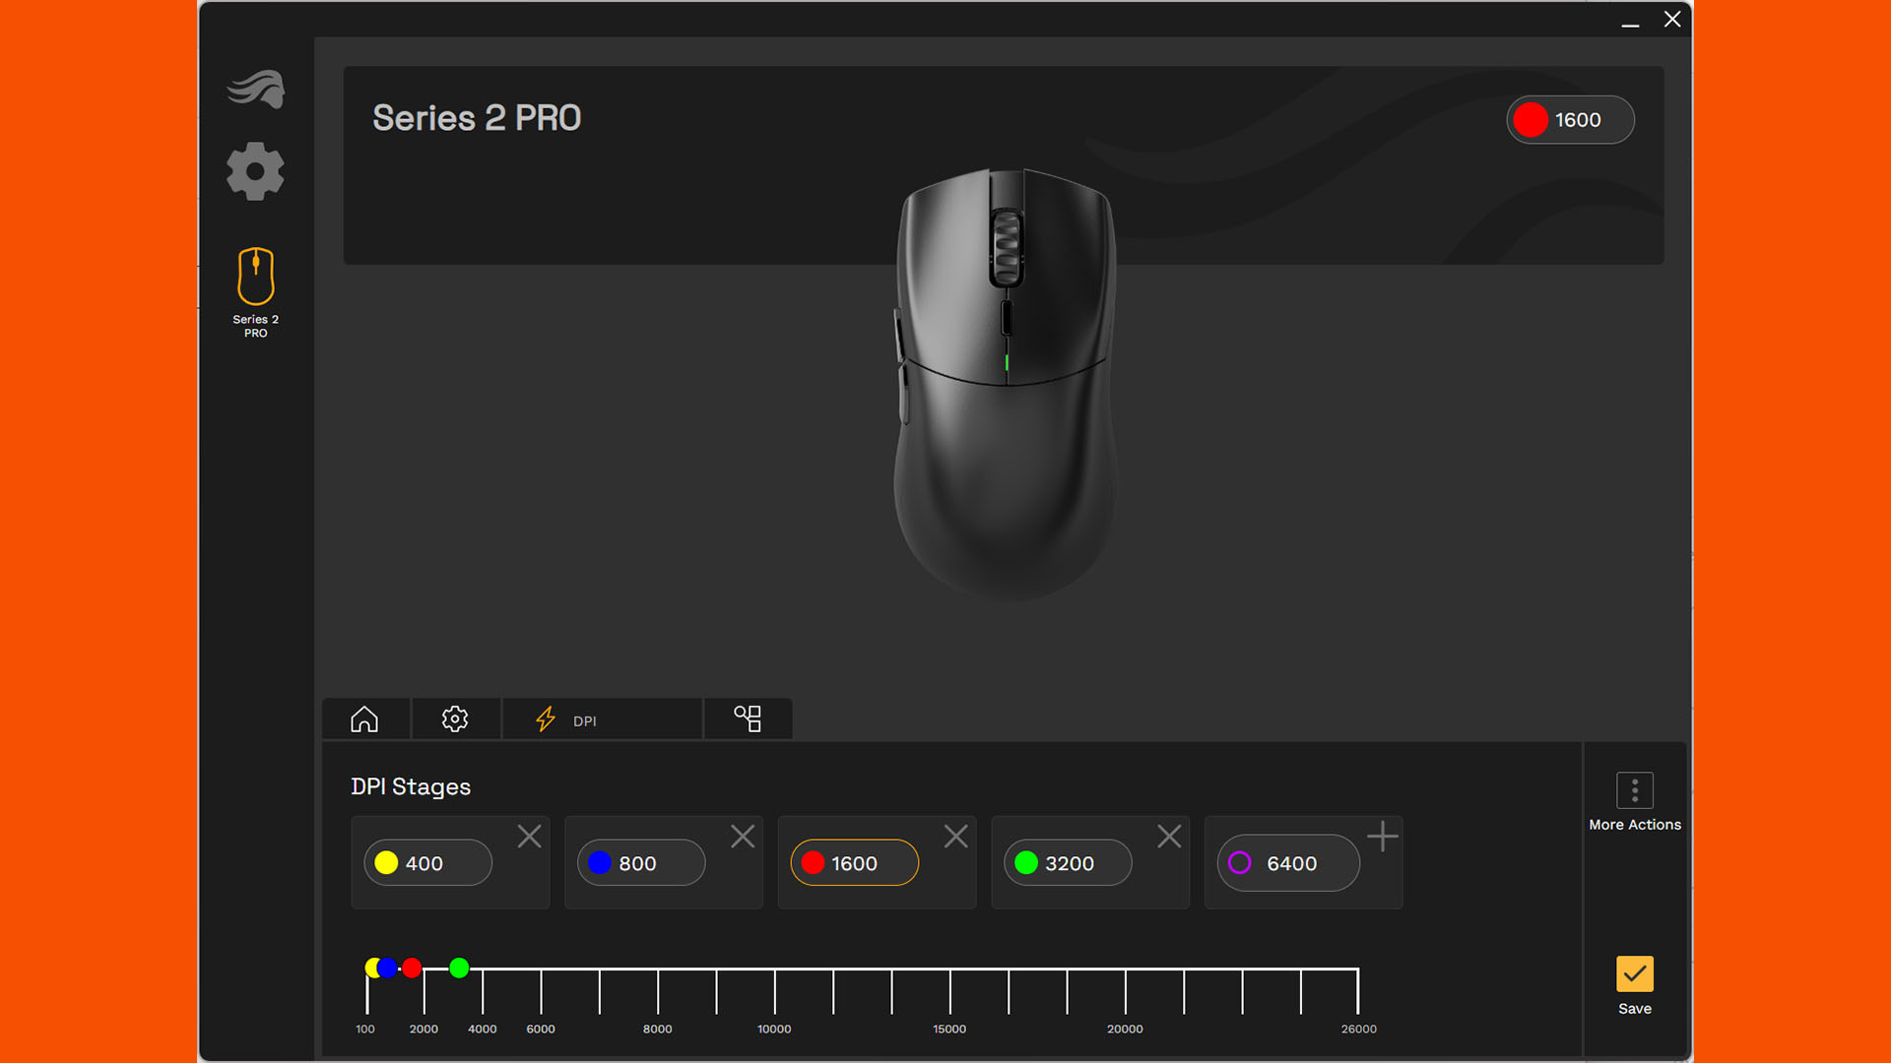Click the Home tab icon
1891x1063 pixels.
coord(365,718)
